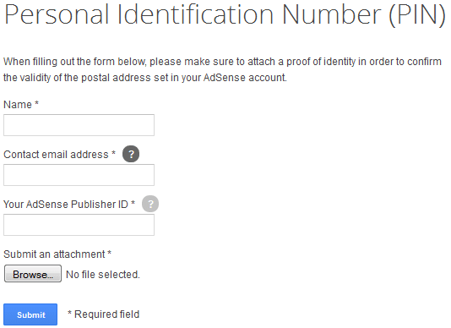
Task: Click the 'Your AdSense Publisher ID' label
Action: point(66,205)
